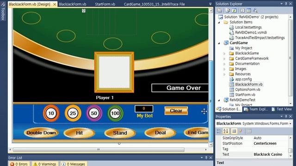
Task: Open the Error List window position dropdown
Action: (x=202, y=158)
